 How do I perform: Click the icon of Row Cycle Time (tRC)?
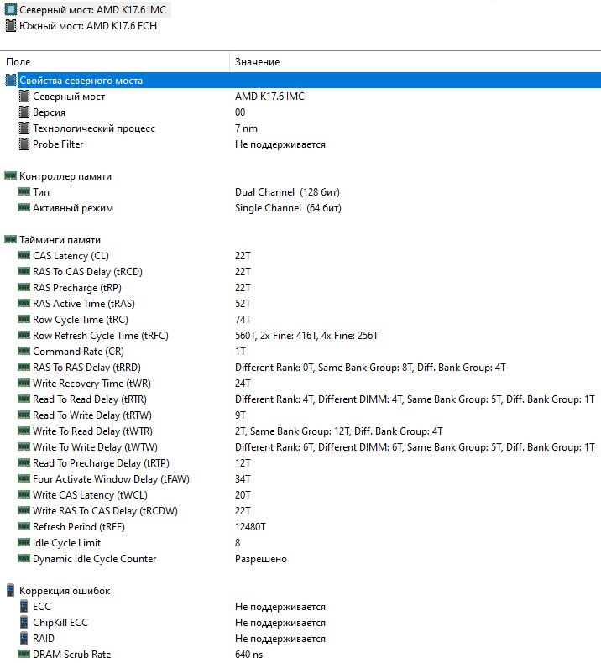click(x=24, y=319)
